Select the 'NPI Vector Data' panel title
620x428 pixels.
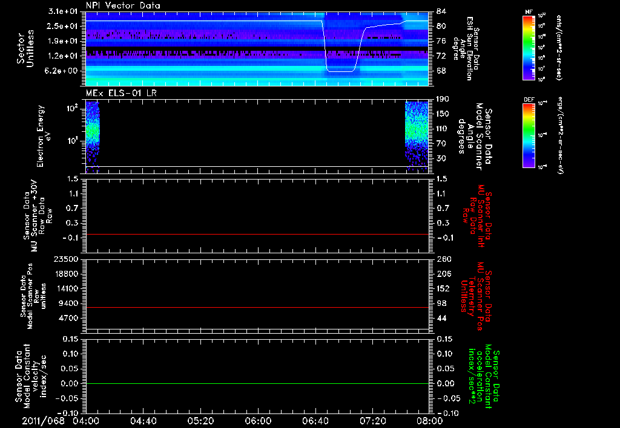click(123, 5)
